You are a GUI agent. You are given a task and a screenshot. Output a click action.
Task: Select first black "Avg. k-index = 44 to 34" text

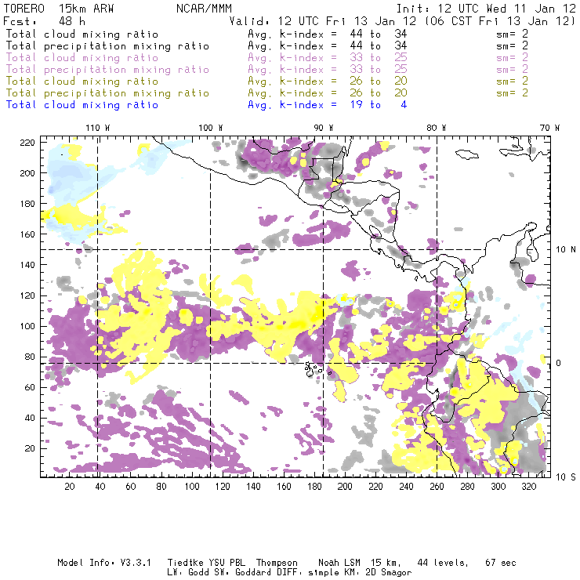pos(328,34)
